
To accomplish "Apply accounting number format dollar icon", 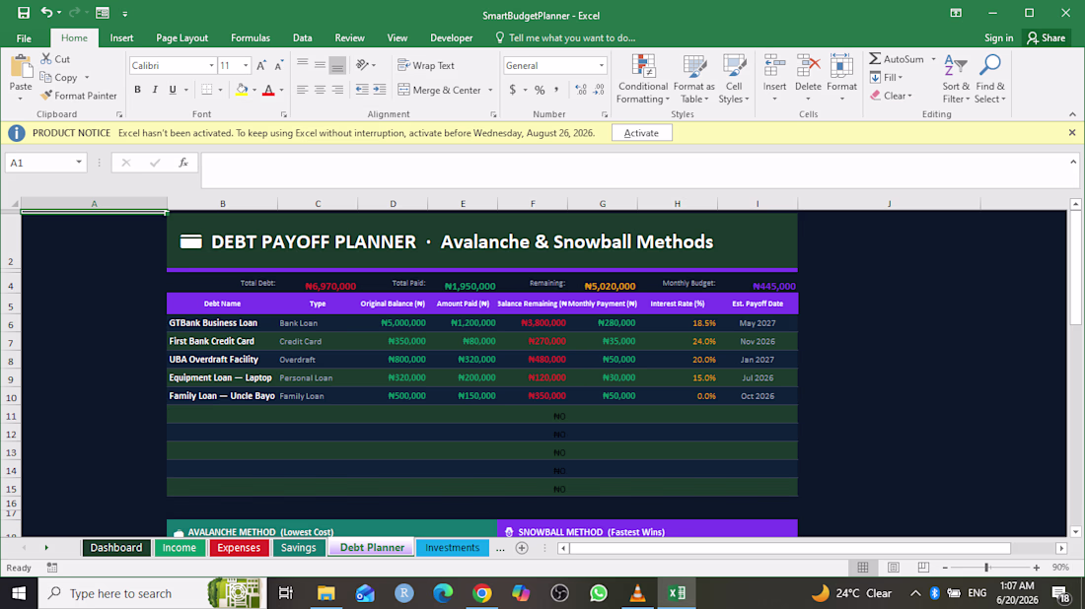I will point(513,90).
